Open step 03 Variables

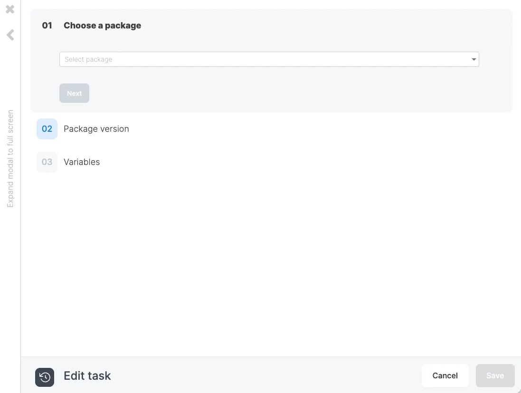(82, 162)
